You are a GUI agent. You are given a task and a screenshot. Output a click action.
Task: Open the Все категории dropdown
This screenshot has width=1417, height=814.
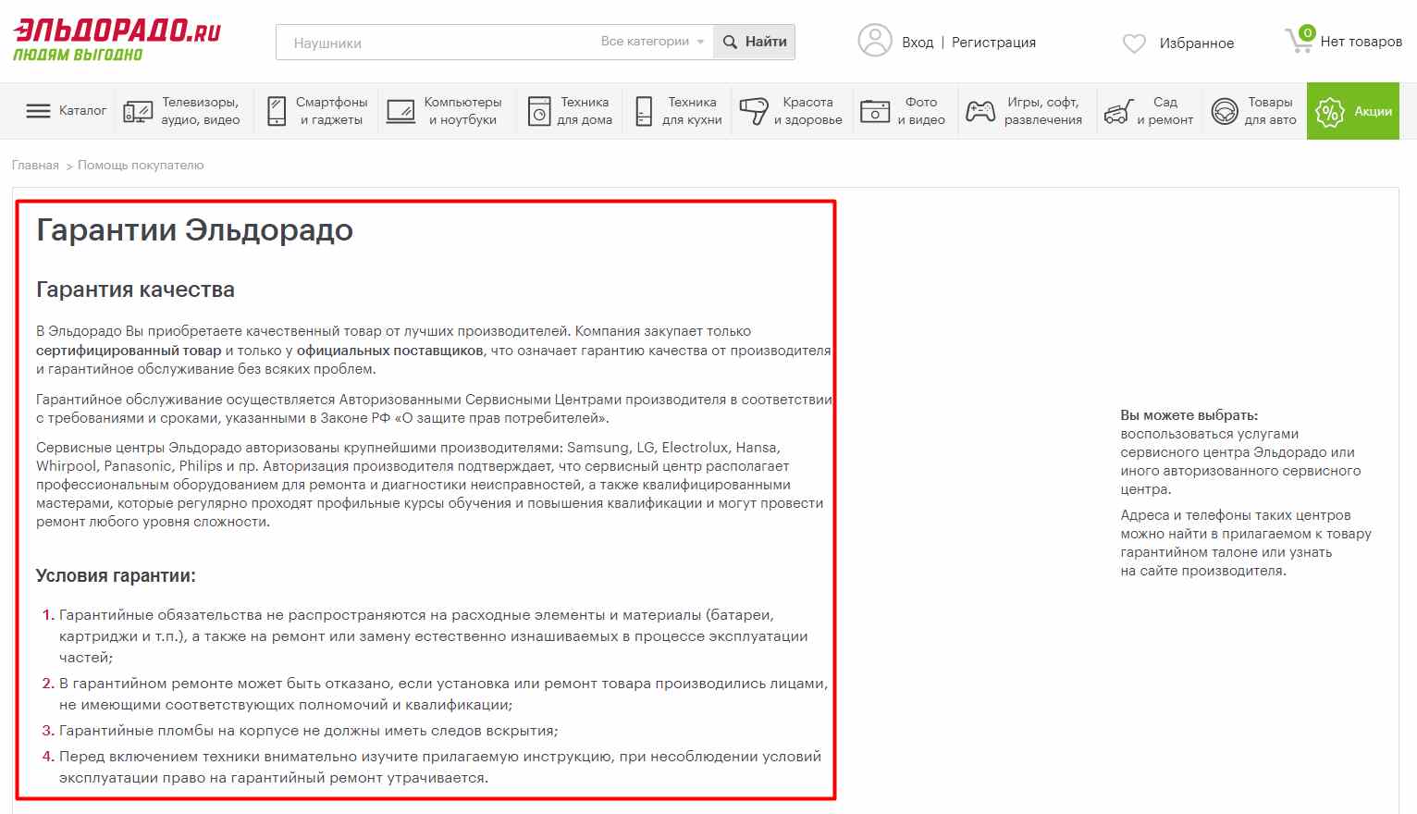pyautogui.click(x=652, y=42)
